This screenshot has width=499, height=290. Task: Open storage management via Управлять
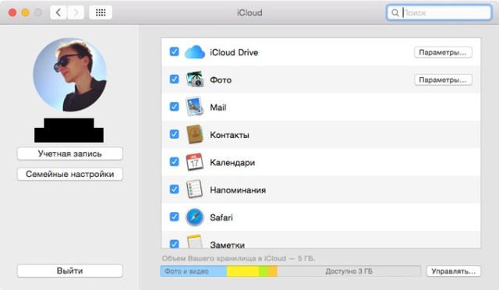pos(454,271)
